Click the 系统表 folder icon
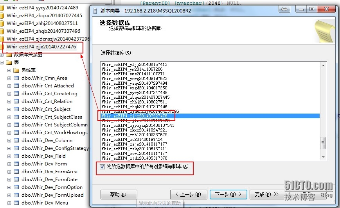 [x=16, y=70]
